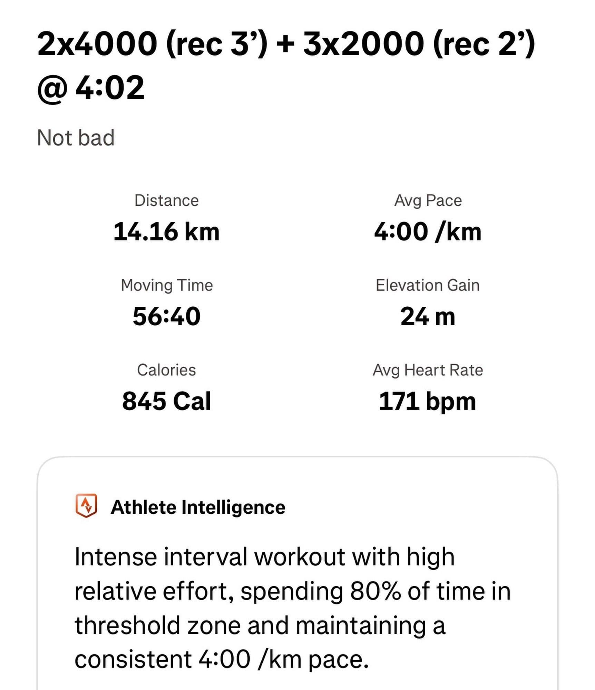
Task: Click "Intense interval workout" opening summary line
Action: pyautogui.click(x=264, y=556)
